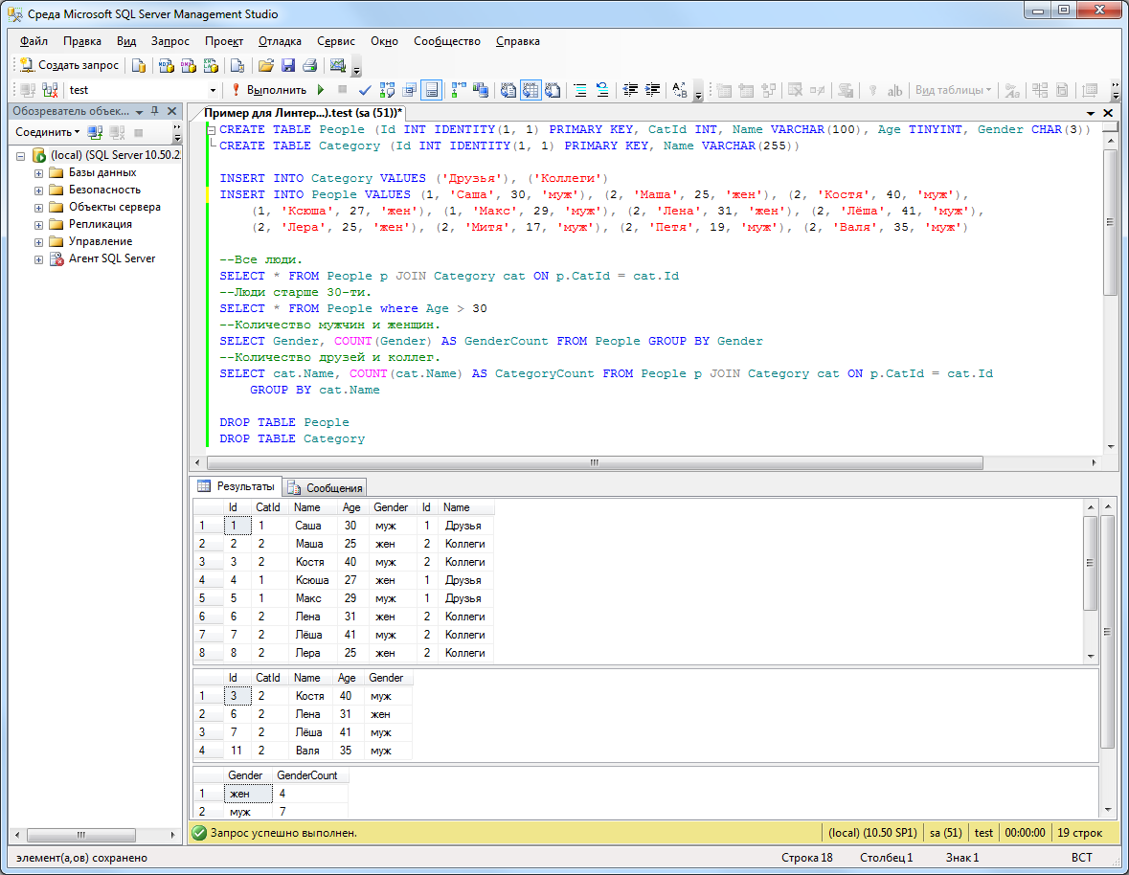
Task: Switch to the Сообщения tab
Action: 326,488
